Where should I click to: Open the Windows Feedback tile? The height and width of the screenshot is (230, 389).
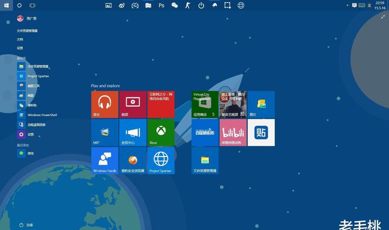[105, 161]
